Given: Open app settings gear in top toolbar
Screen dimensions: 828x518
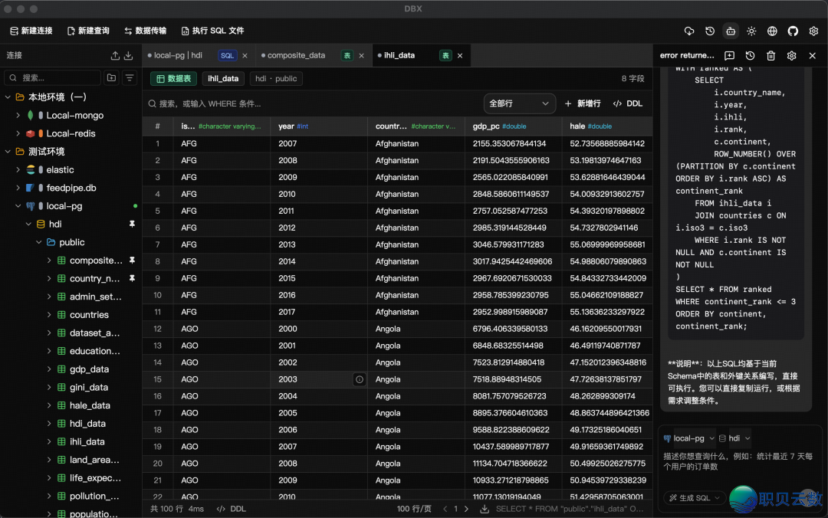Looking at the screenshot, I should tap(813, 31).
